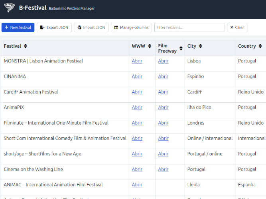Image resolution: width=266 pixels, height=199 pixels.
Task: Open Film Freeway link for MONSTRA
Action: tap(163, 61)
